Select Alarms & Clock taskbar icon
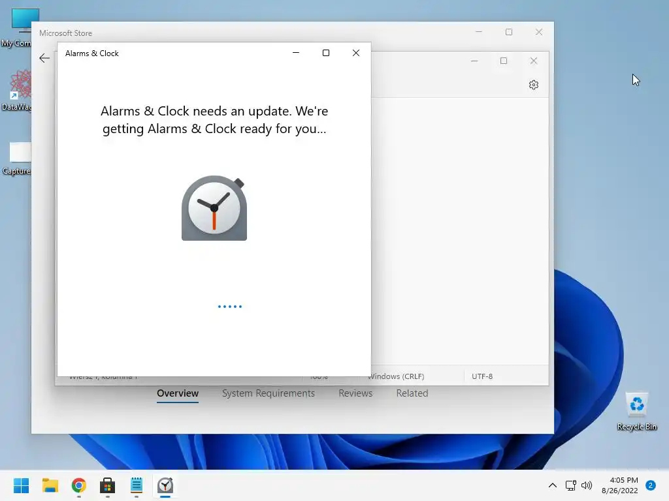The height and width of the screenshot is (501, 669). click(x=165, y=485)
